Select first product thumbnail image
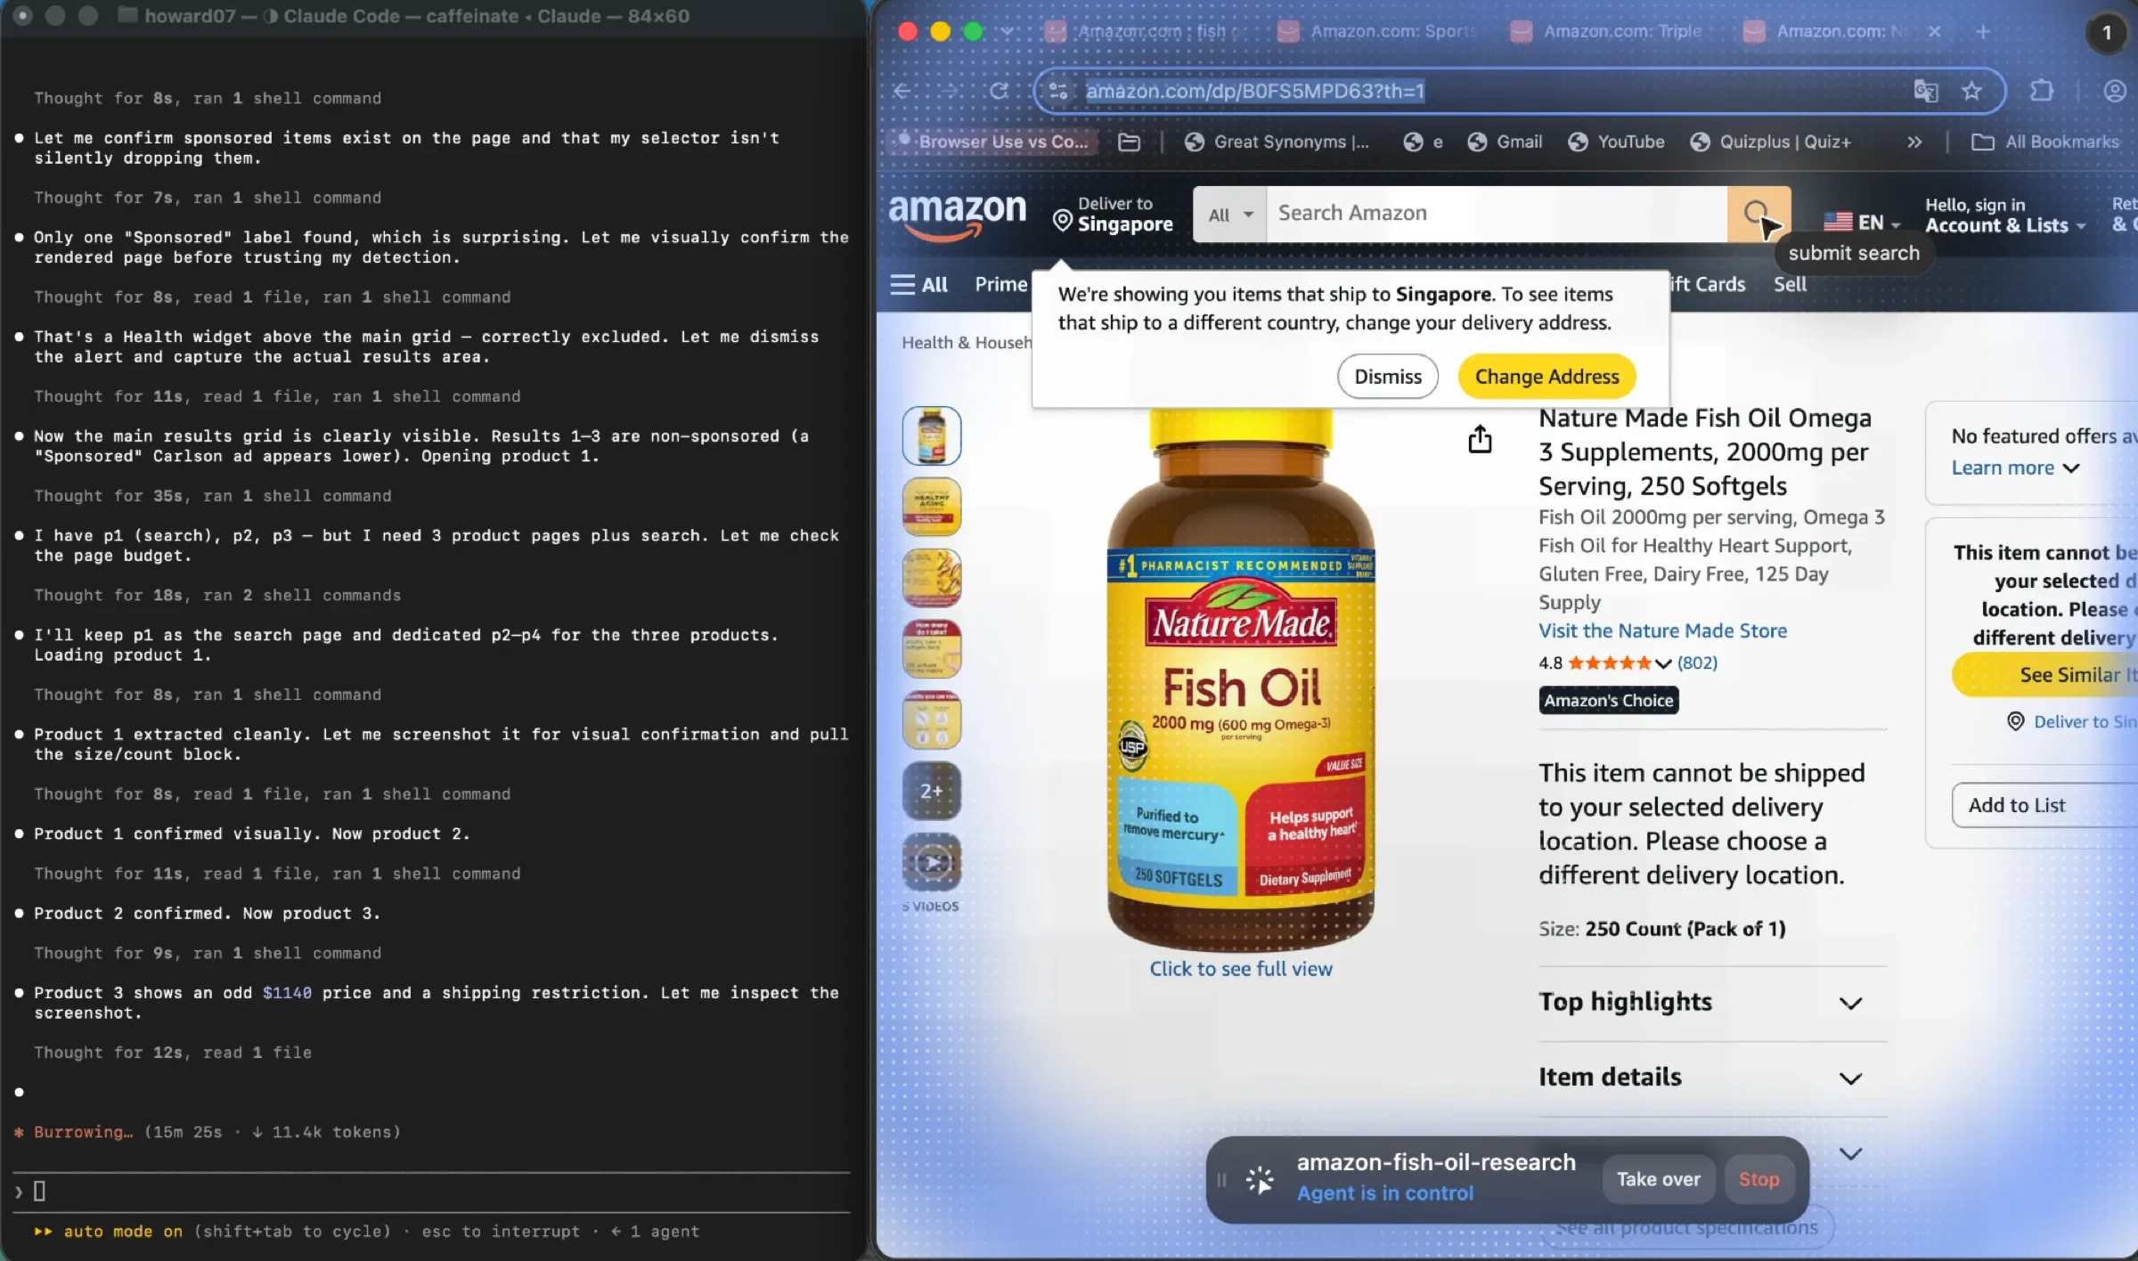Image resolution: width=2138 pixels, height=1261 pixels. (x=931, y=435)
